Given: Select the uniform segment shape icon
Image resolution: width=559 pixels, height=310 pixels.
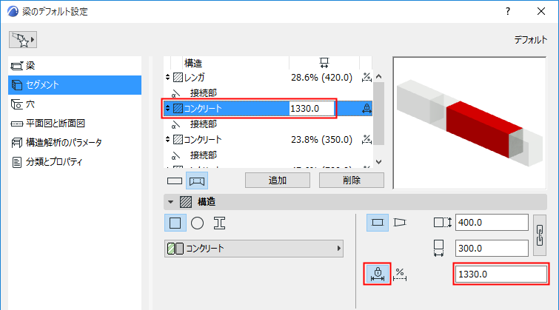Looking at the screenshot, I should 378,223.
